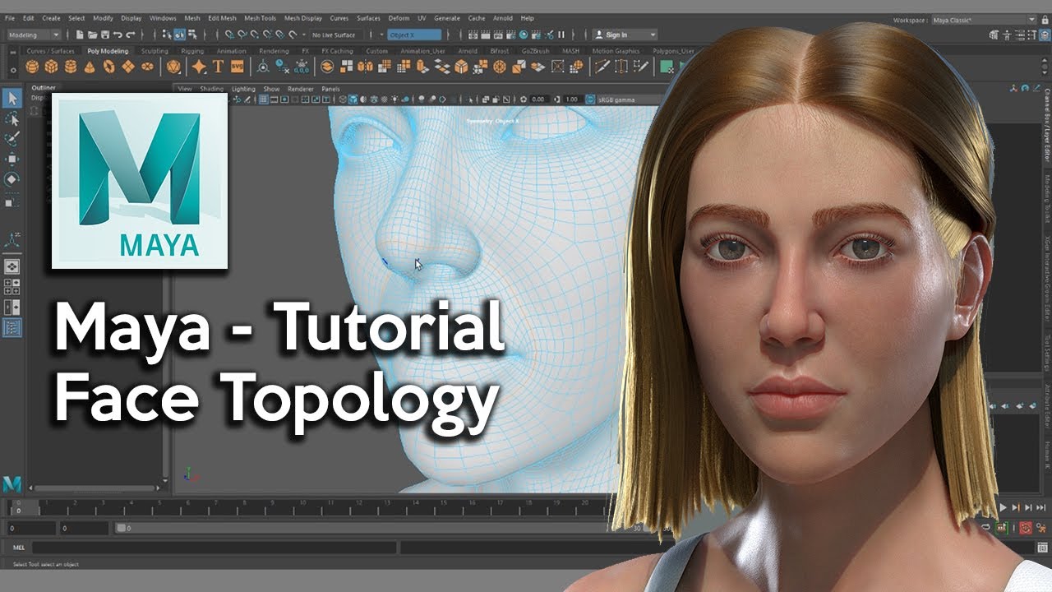
Task: Open the Edit Mesh menu
Action: (x=222, y=18)
